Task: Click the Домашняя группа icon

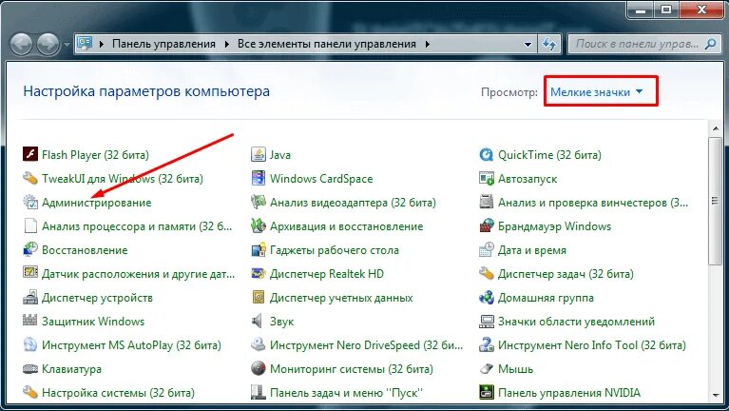Action: [x=487, y=298]
